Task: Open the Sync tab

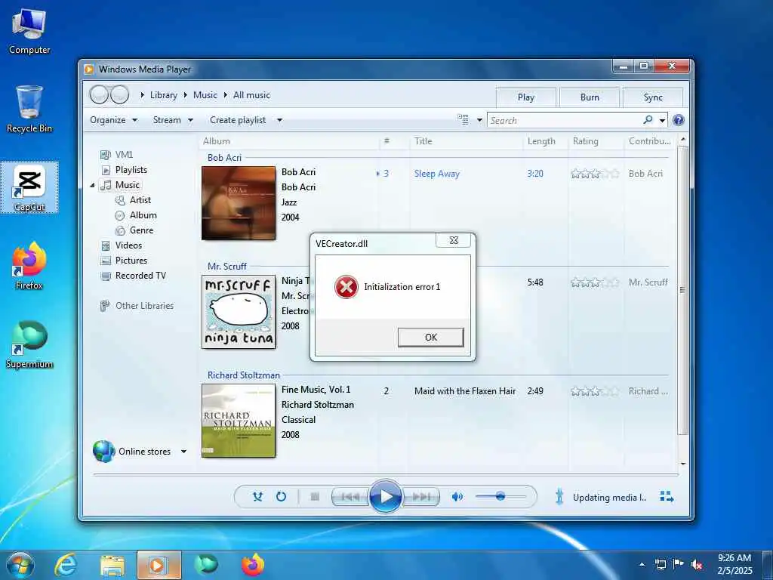Action: (653, 97)
